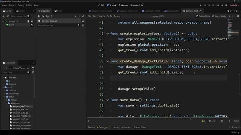241x135 pixels.
Task: Open Online Docs link
Action: [x=203, y=16]
